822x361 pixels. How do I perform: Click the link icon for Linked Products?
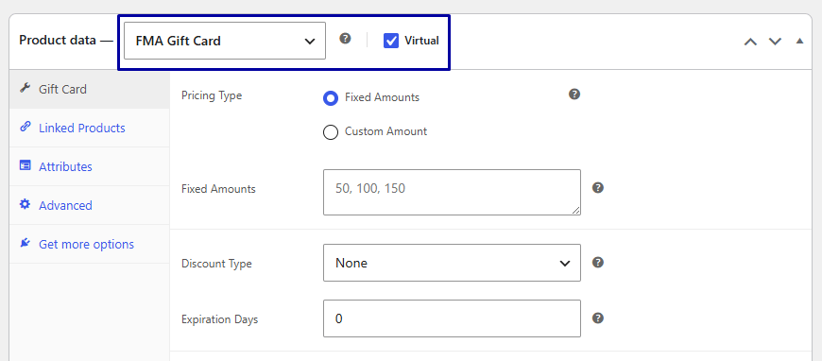[x=25, y=127]
